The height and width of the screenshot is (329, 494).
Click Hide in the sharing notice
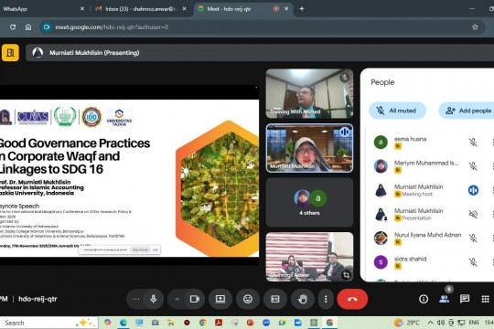(156, 249)
